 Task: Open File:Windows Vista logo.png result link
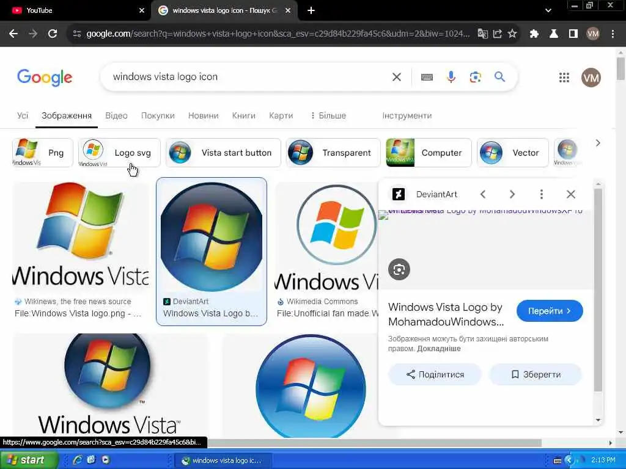tap(78, 313)
